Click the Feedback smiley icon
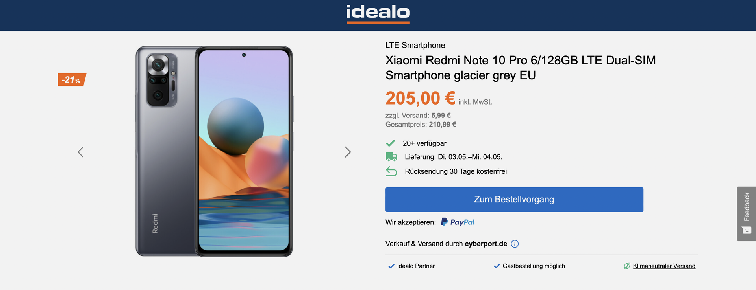Image resolution: width=756 pixels, height=290 pixels. [747, 230]
